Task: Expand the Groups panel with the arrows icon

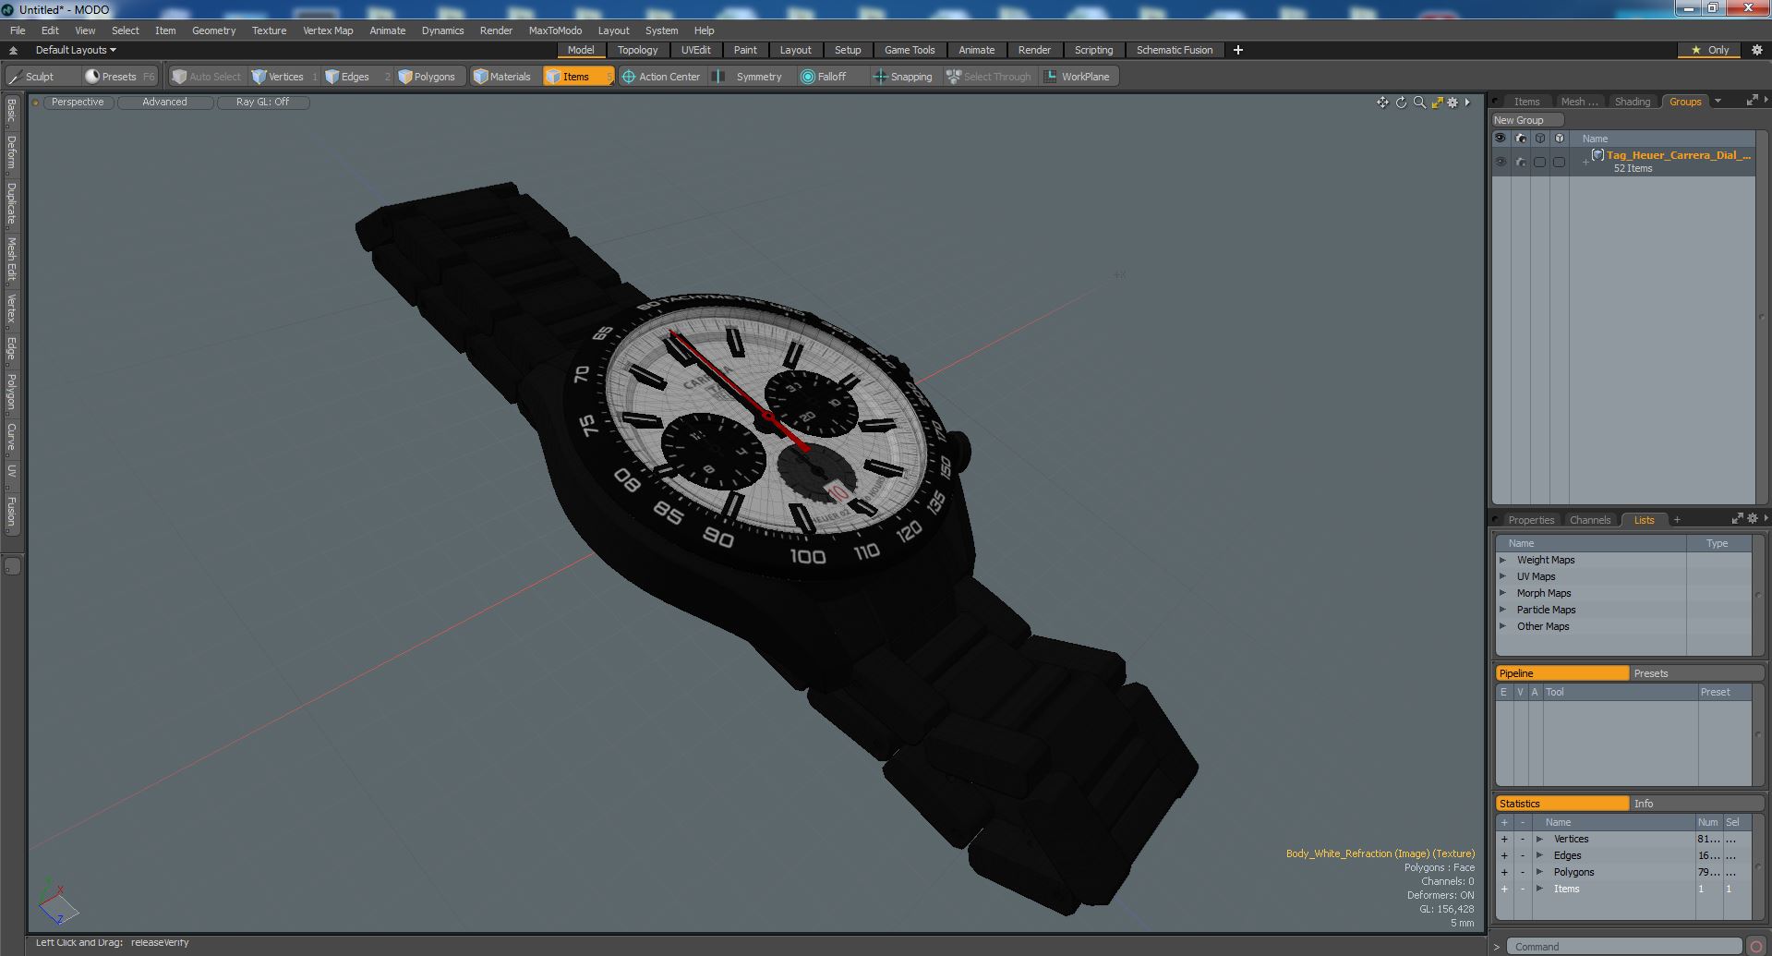Action: [1752, 101]
